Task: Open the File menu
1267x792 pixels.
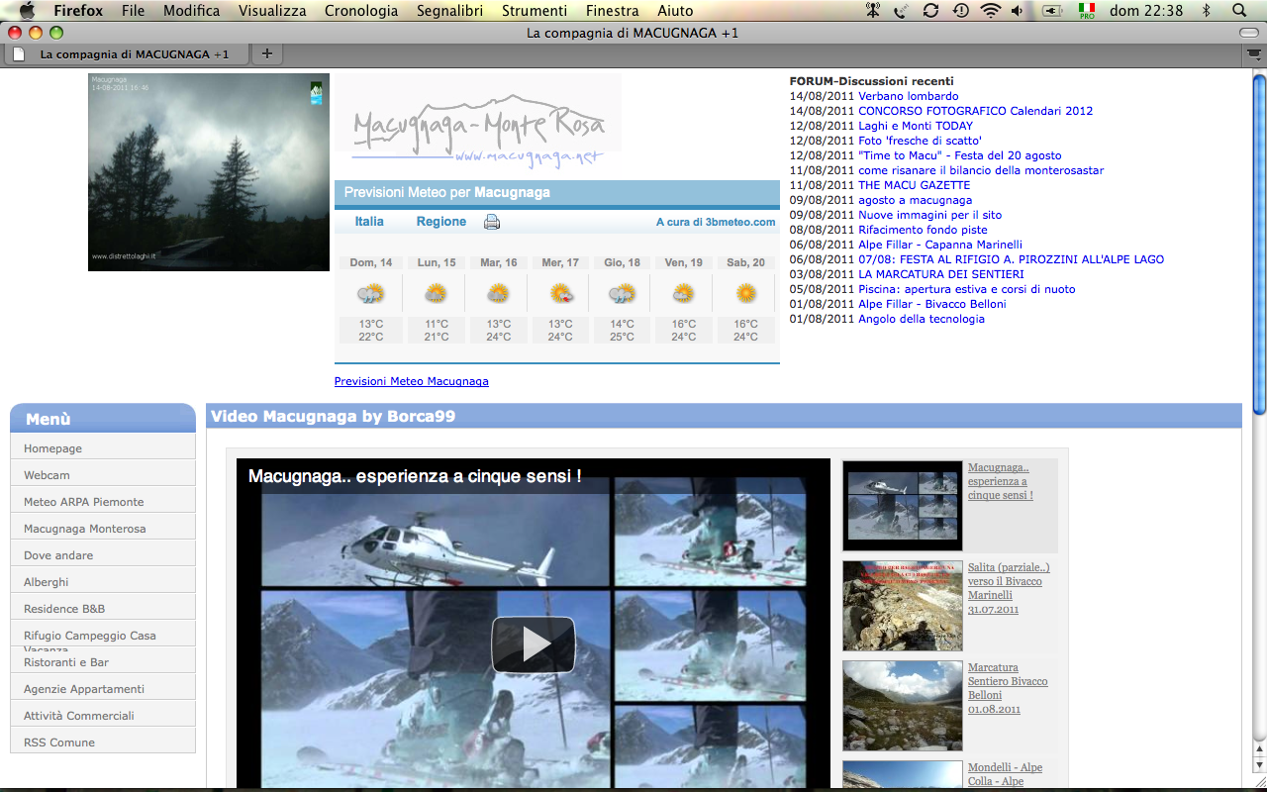Action: [134, 11]
